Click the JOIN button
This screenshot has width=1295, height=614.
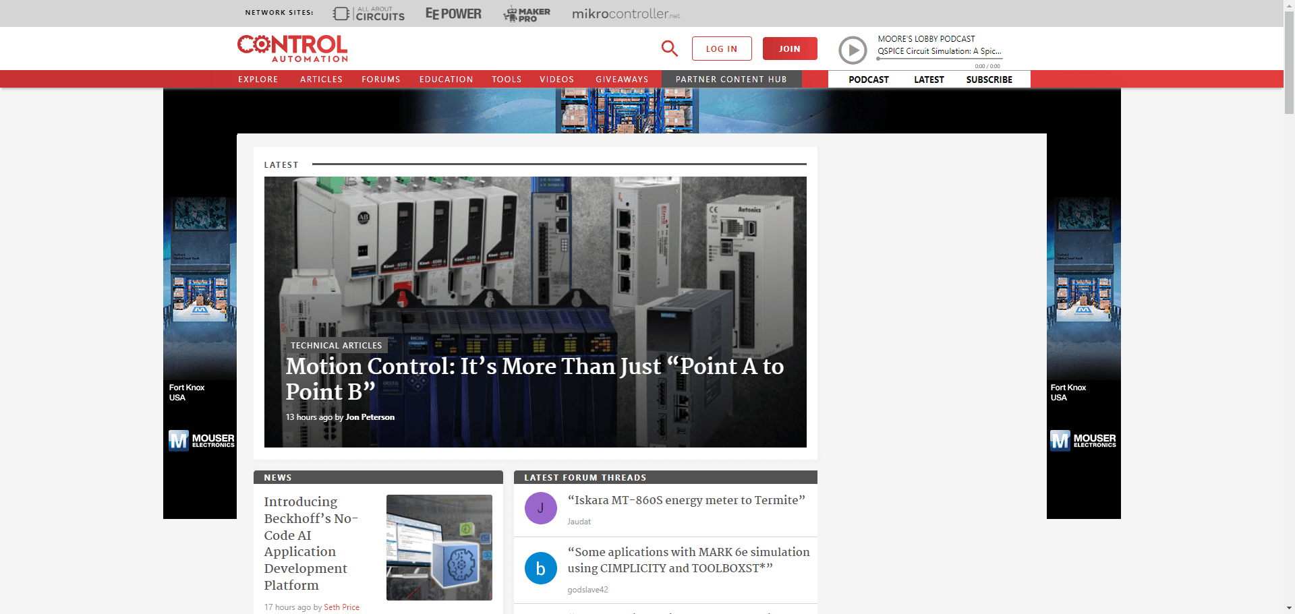click(790, 49)
